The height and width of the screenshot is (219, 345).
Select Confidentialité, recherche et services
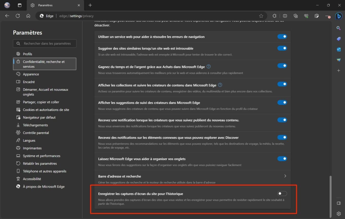click(45, 64)
